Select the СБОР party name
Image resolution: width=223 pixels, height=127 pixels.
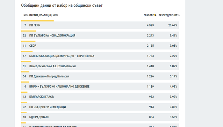pyautogui.click(x=33, y=46)
